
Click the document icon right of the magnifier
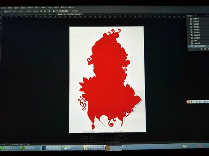point(45,12)
